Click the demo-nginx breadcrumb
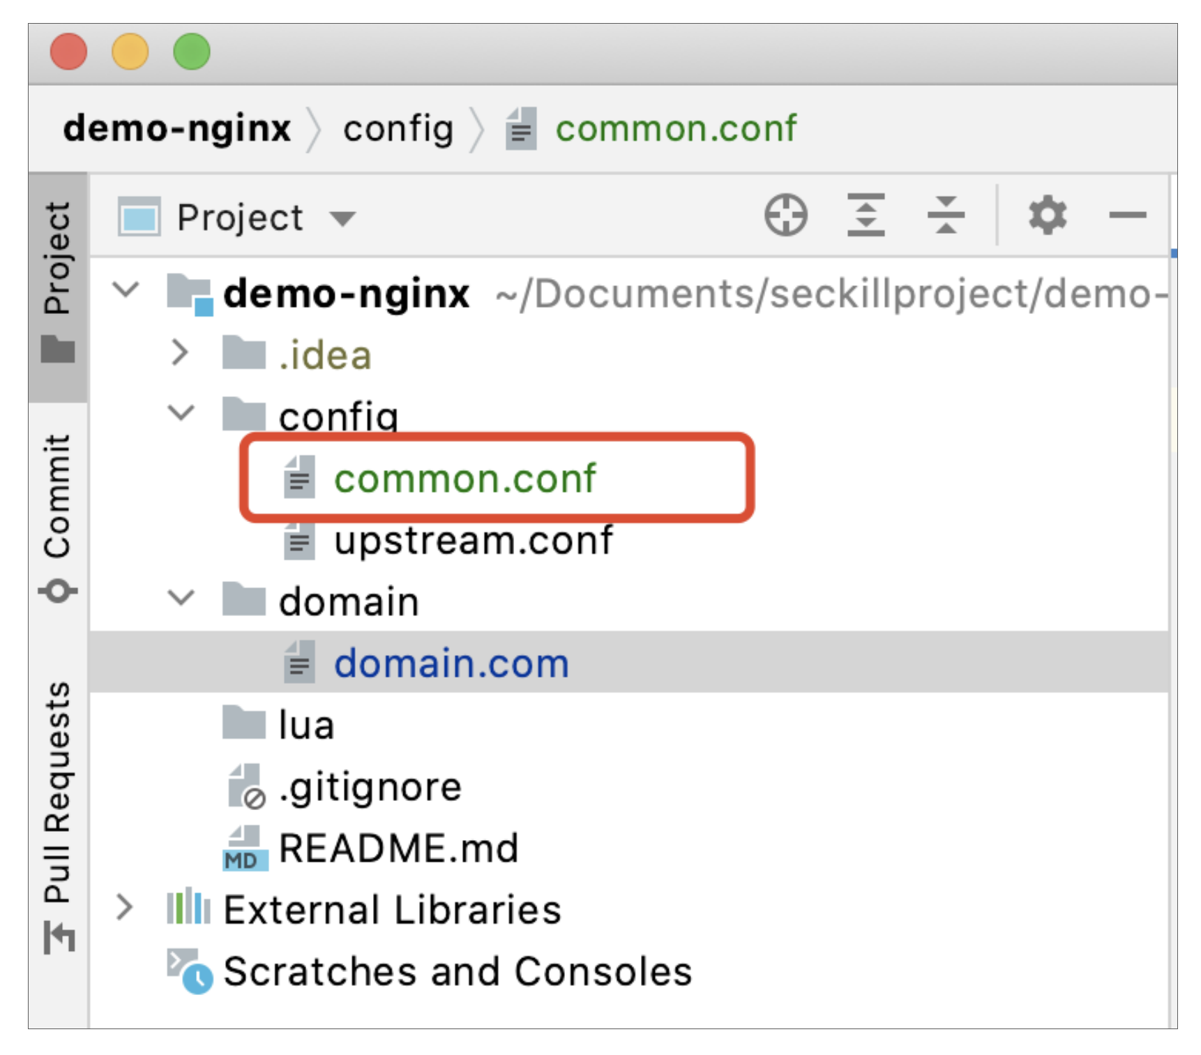 pos(177,129)
